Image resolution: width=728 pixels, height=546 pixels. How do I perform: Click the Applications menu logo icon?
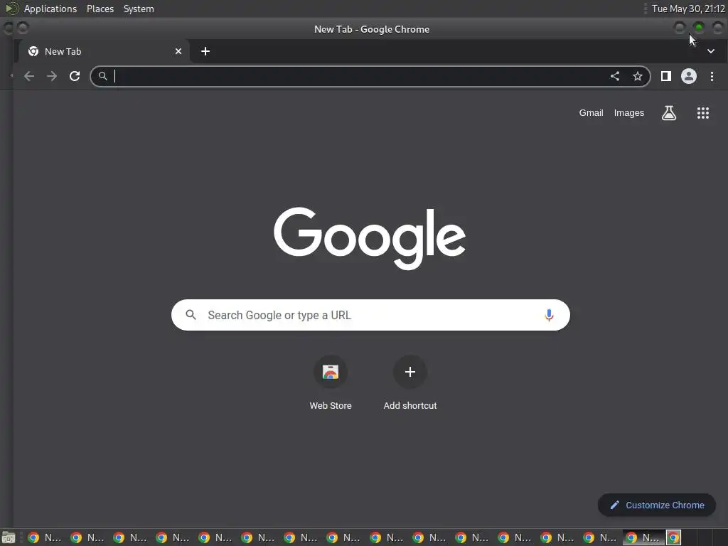point(11,9)
